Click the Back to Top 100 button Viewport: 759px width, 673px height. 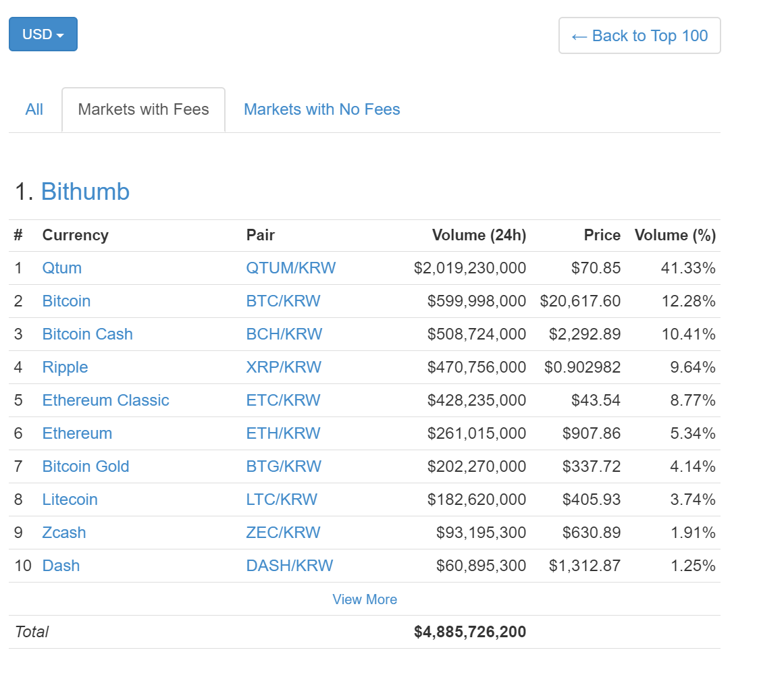pyautogui.click(x=639, y=36)
